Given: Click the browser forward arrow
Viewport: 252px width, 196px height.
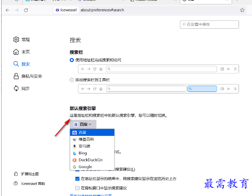Looking at the screenshot, I should tap(17, 10).
